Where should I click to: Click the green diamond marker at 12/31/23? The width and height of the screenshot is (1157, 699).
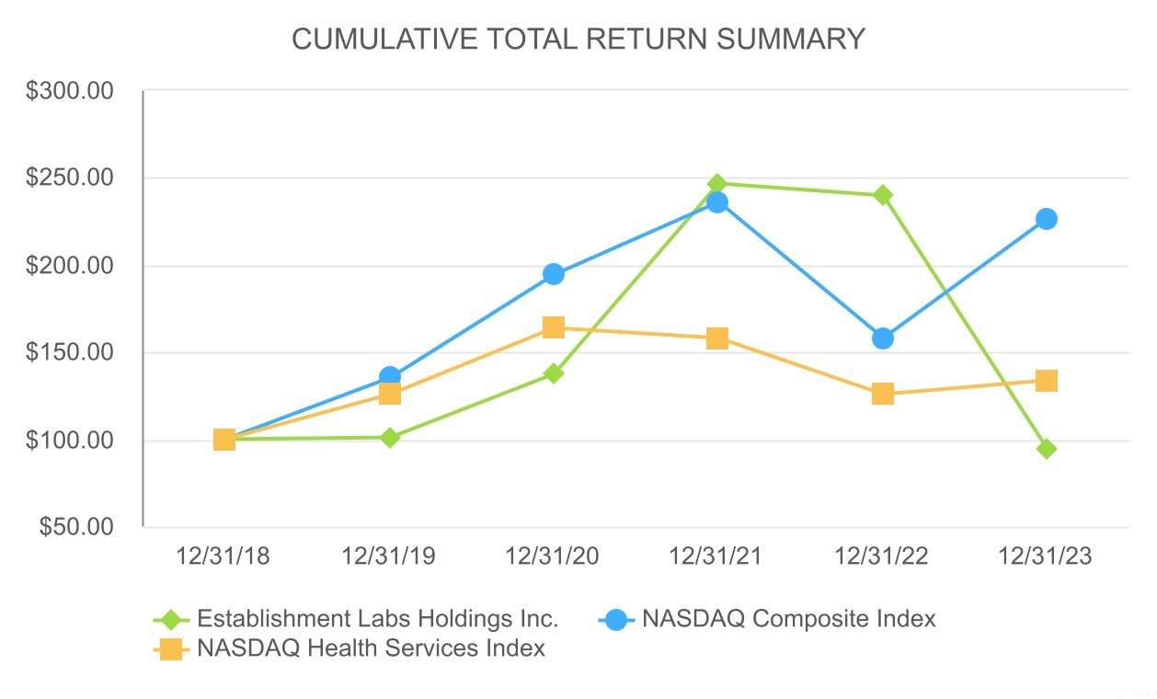point(1047,449)
